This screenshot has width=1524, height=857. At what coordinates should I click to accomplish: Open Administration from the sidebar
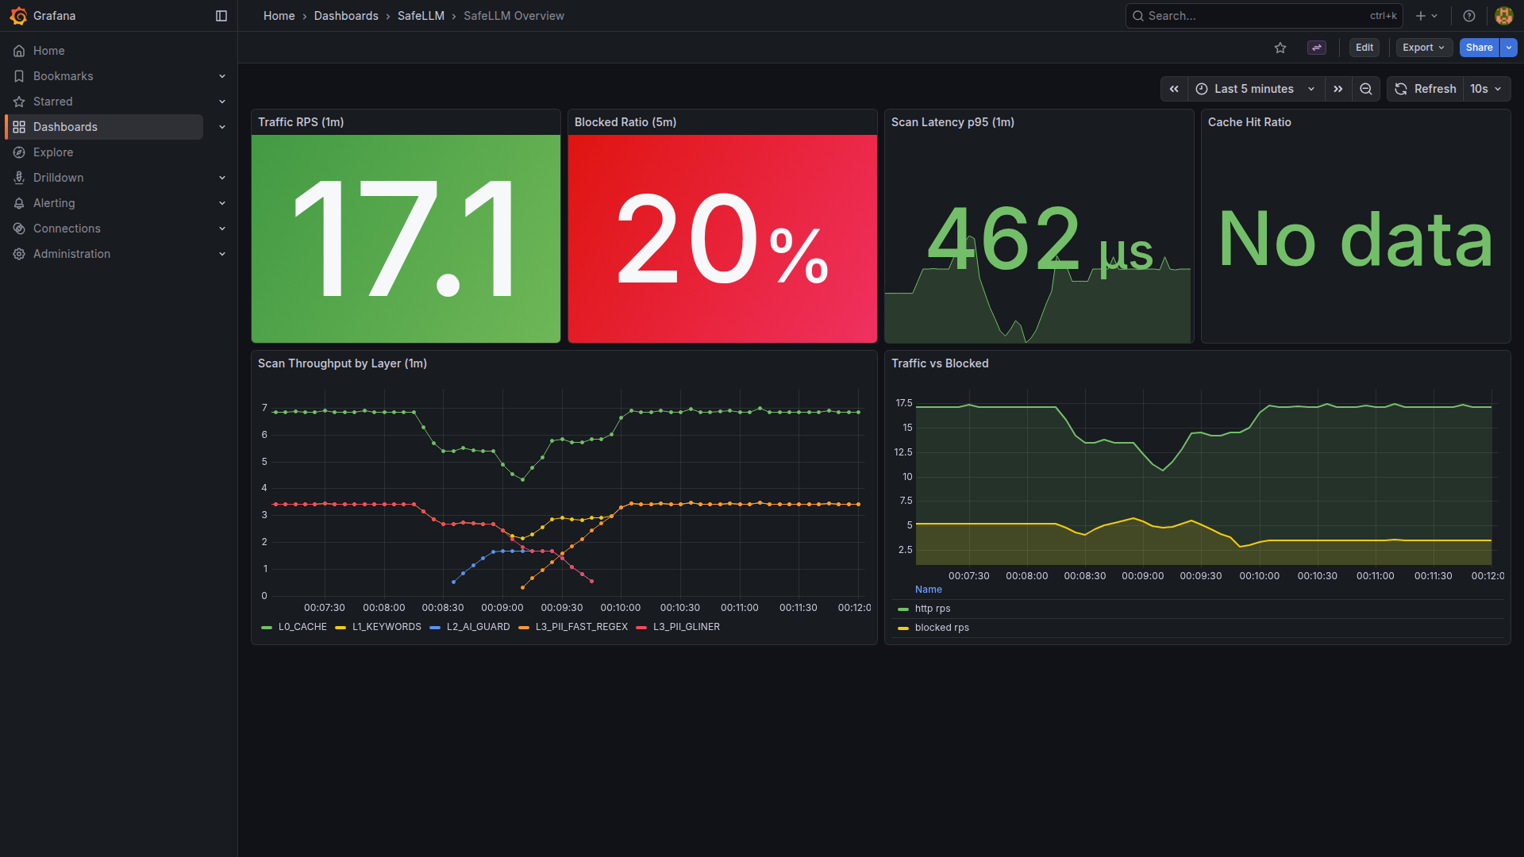71,253
